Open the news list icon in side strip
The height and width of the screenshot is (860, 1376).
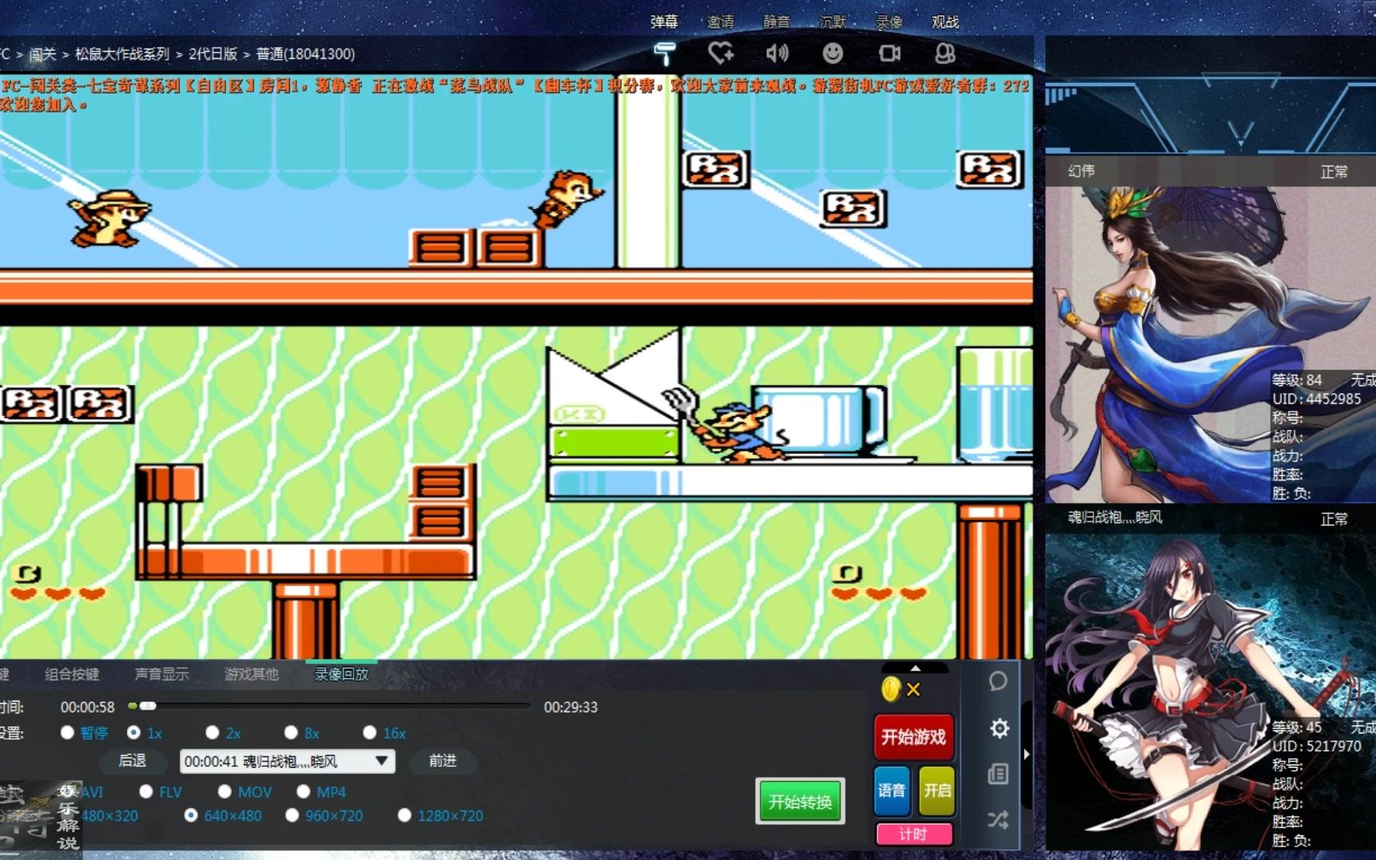coord(998,774)
